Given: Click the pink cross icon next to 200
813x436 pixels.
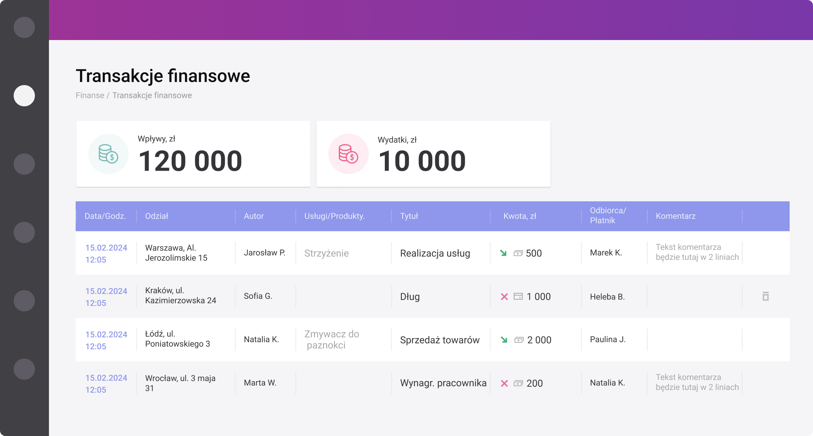Looking at the screenshot, I should point(504,383).
